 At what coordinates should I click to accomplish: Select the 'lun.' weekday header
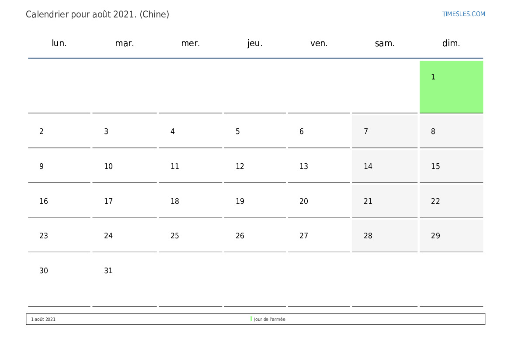[59, 43]
